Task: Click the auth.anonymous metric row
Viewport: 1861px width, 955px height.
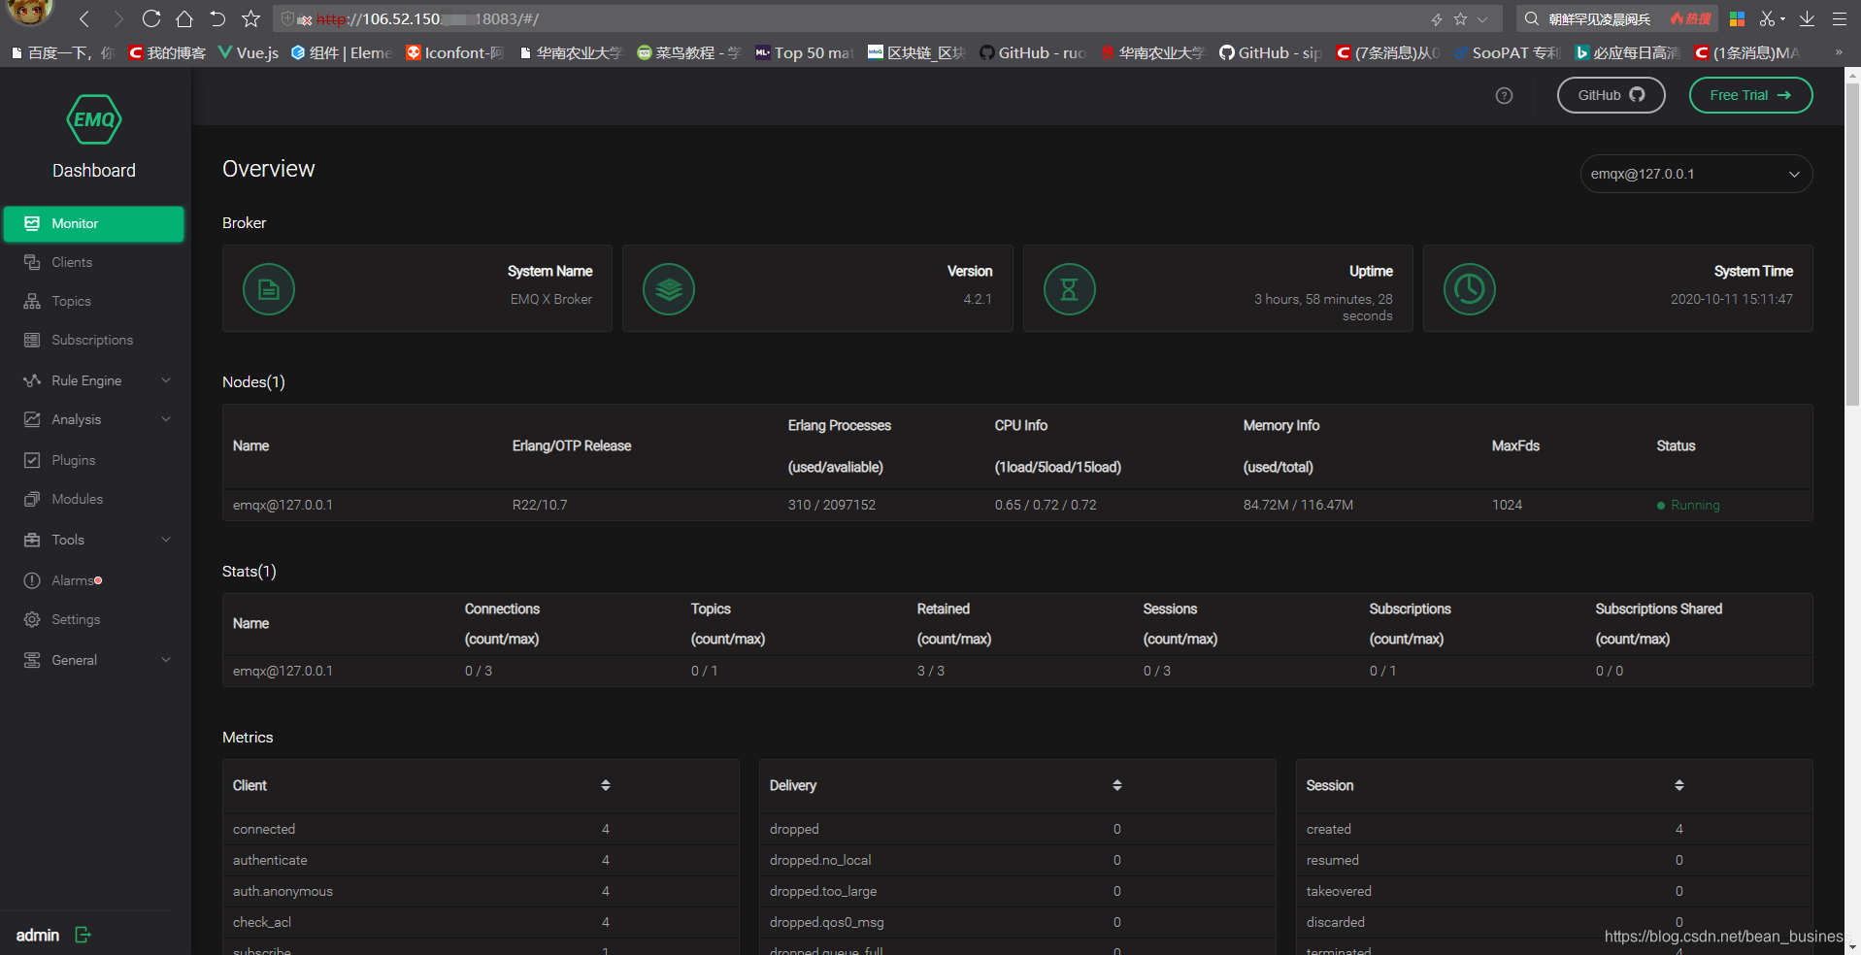Action: [480, 891]
